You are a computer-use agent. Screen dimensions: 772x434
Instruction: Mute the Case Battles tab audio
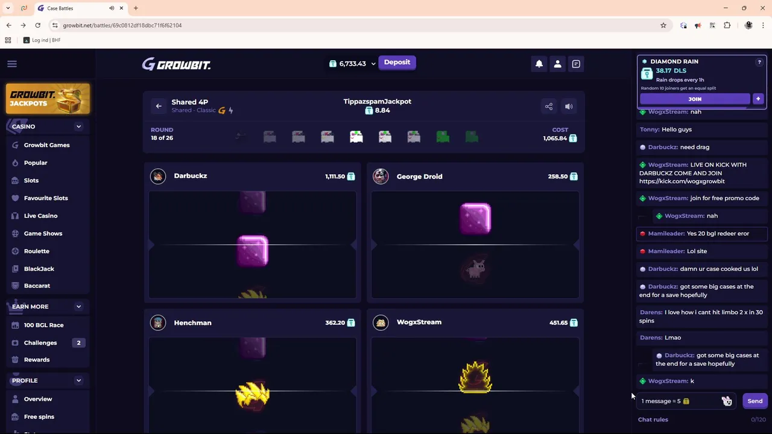[112, 8]
